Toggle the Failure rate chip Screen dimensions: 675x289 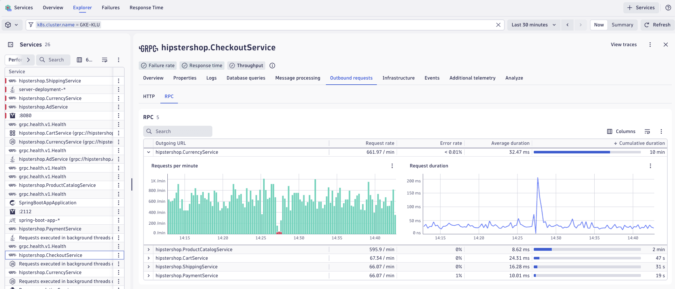158,66
